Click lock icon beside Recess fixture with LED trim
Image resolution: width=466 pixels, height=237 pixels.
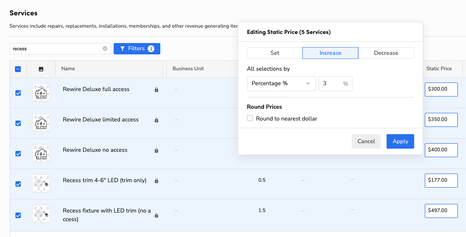[x=156, y=215]
